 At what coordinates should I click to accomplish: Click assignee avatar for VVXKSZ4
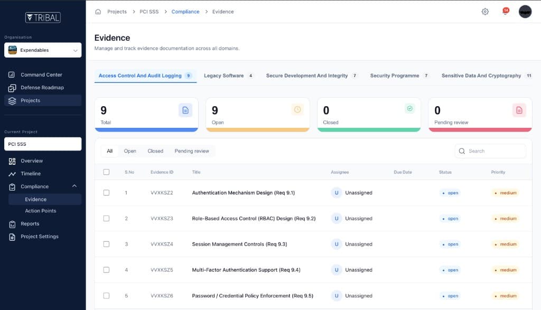[337, 244]
